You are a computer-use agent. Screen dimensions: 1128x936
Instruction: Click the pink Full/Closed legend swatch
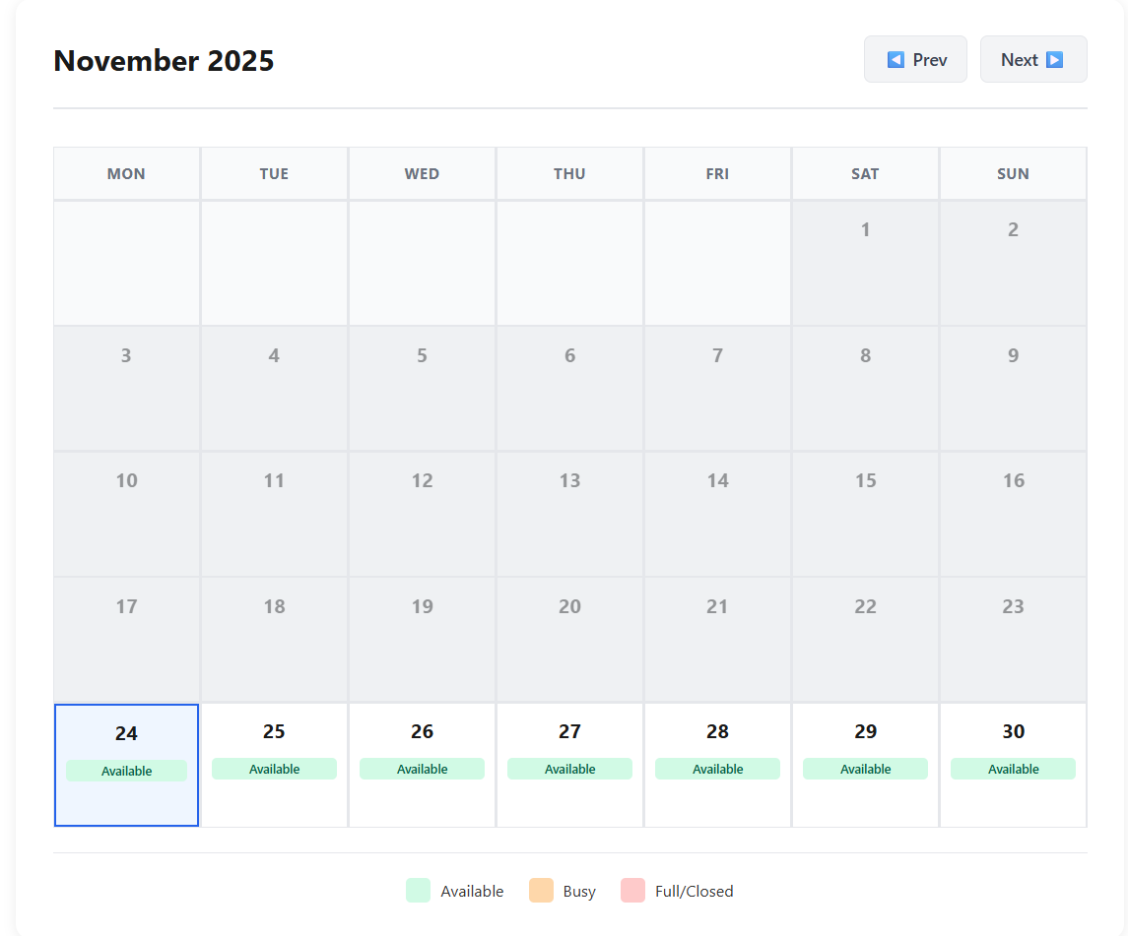click(x=632, y=891)
